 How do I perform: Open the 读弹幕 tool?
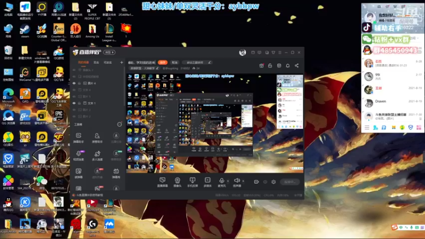[78, 173]
